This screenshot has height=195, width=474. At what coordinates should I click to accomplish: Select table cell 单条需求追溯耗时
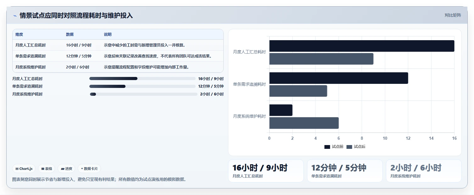coord(31,56)
